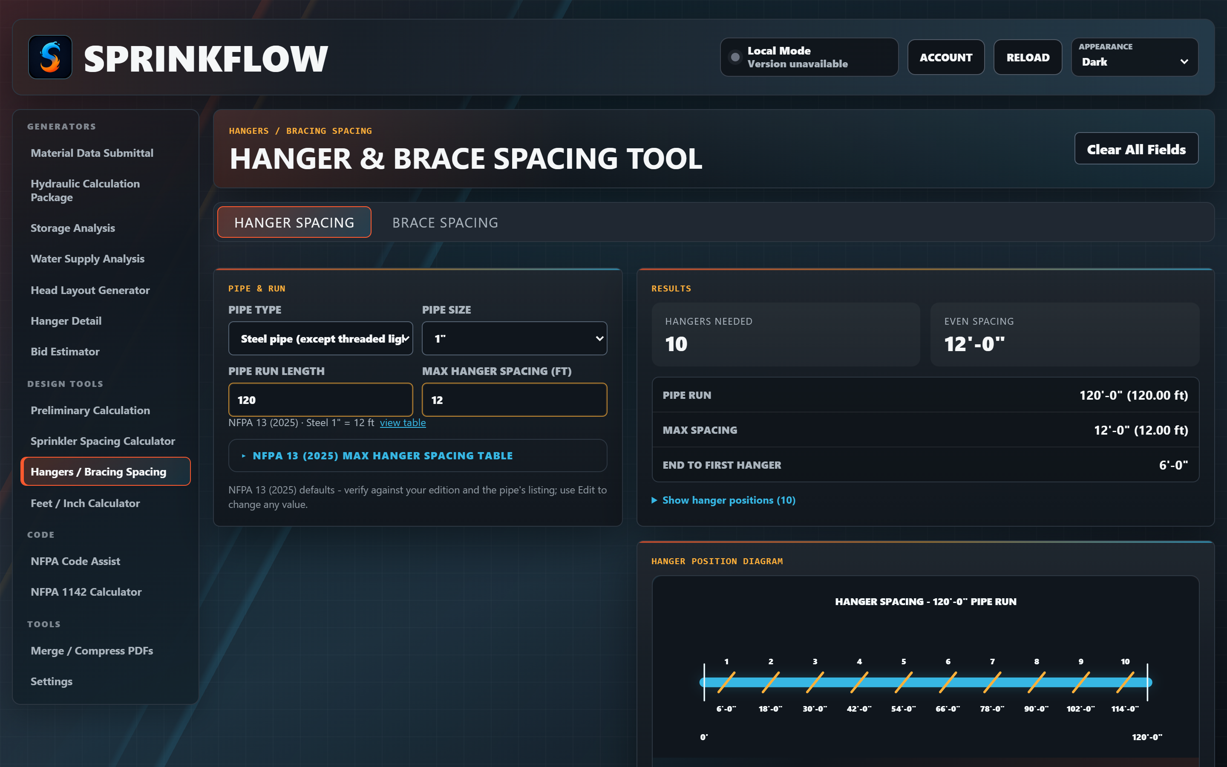1227x767 pixels.
Task: Switch to the Brace Spacing tab
Action: coord(445,222)
